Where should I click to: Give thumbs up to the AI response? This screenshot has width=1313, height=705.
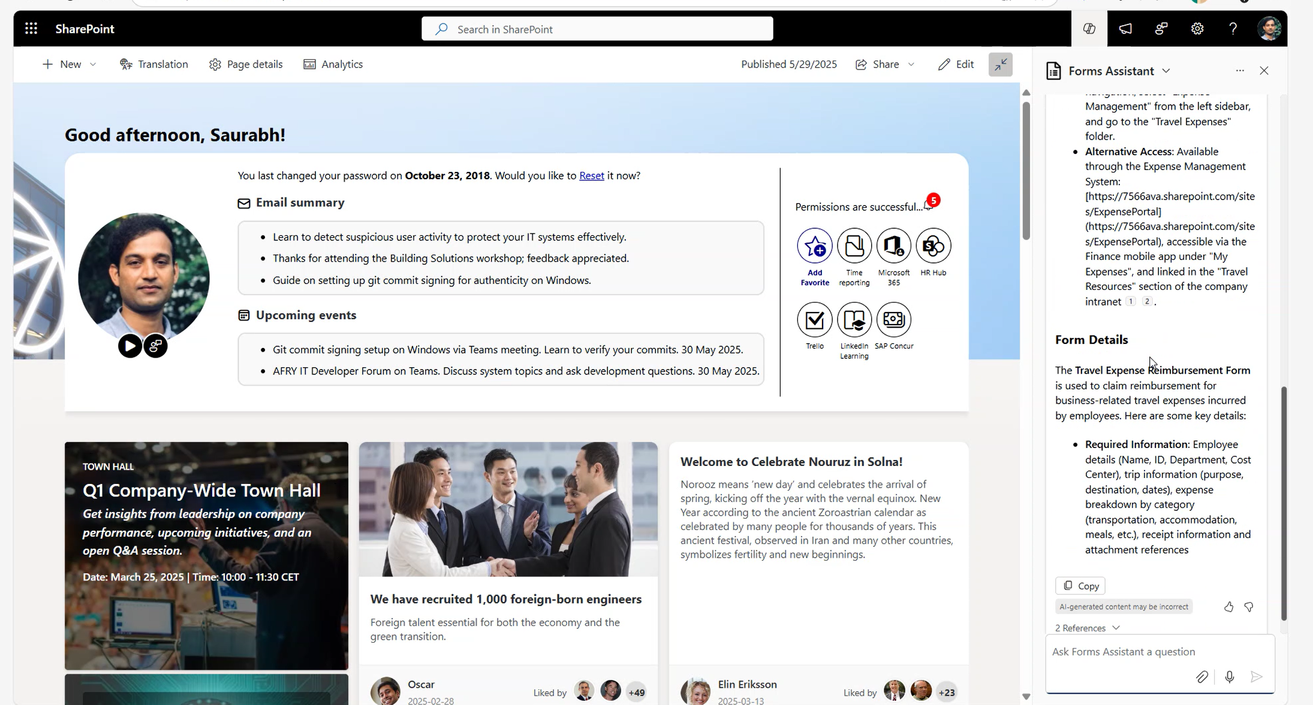click(1228, 607)
